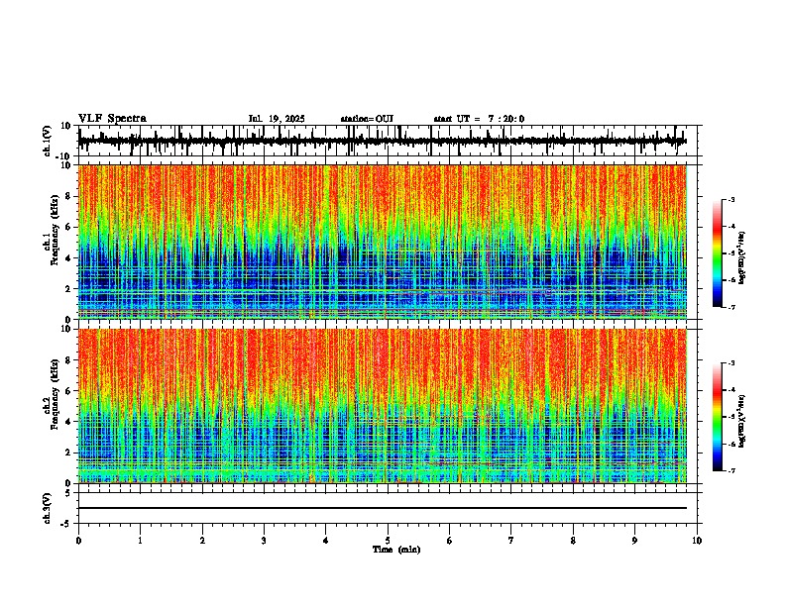Click the ch.2 color scale log(PSD) unit label

pyautogui.click(x=742, y=421)
